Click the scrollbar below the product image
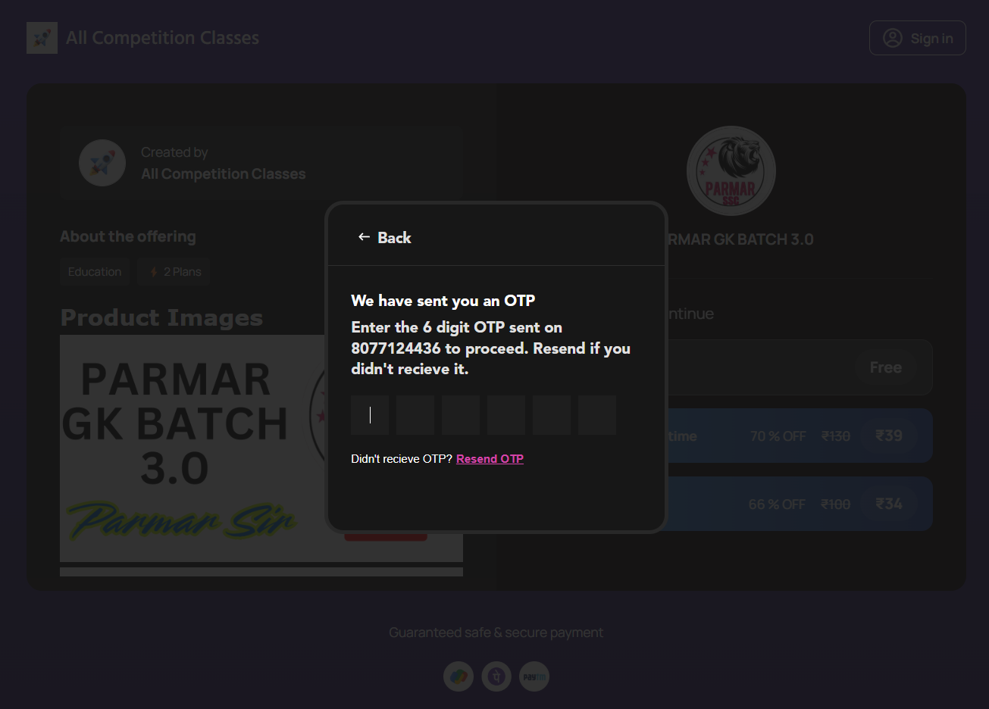 point(261,571)
